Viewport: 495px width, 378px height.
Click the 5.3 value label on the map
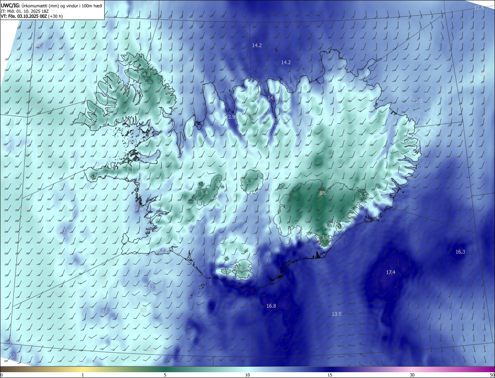[x=363, y=196]
